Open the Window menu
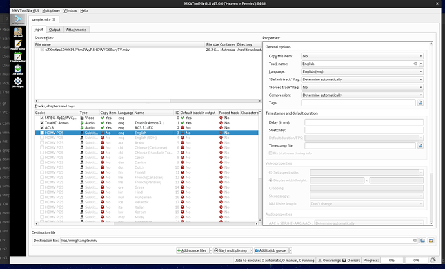 tap(70, 10)
